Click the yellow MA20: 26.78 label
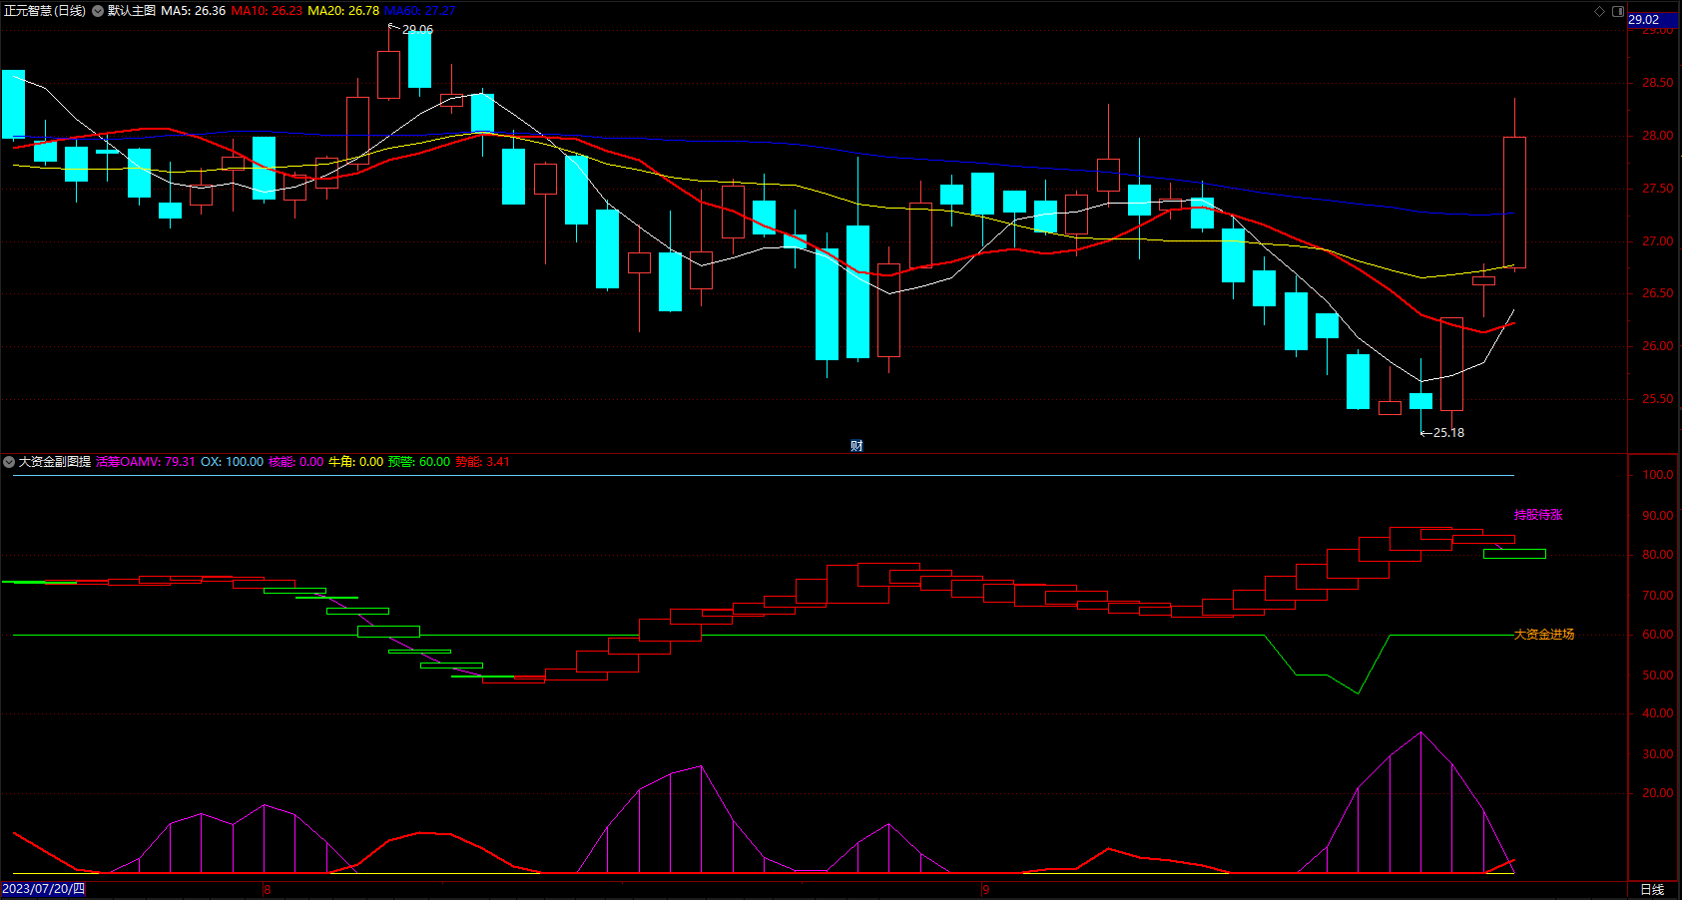This screenshot has width=1682, height=900. click(343, 11)
